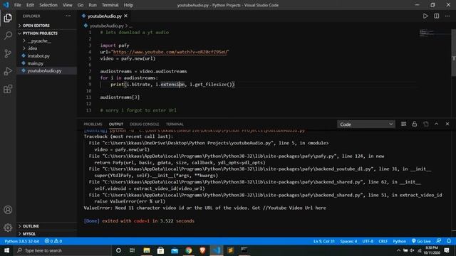The image size is (456, 256).
Task: Open the Search view in the activity bar
Action: point(8,36)
